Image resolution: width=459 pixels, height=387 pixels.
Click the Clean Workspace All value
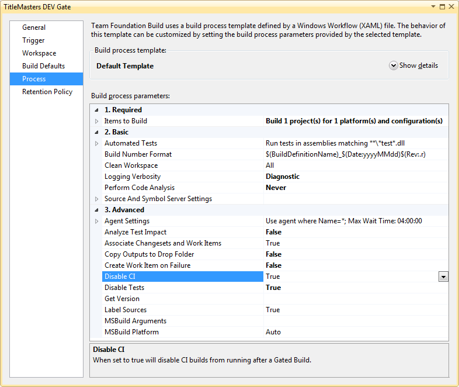[x=270, y=165]
